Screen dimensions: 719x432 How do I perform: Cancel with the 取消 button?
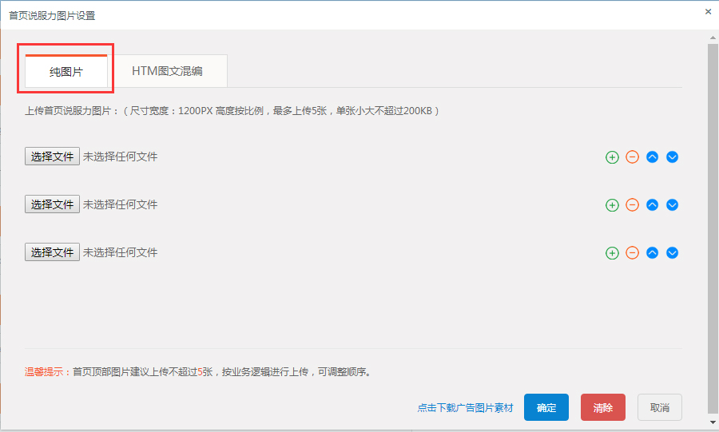pos(660,407)
